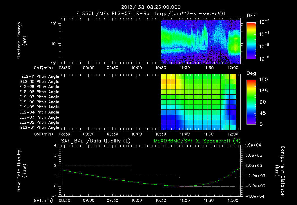The height and width of the screenshot is (205, 297).
Task: Click the 10^1 electron energy tick label
Action: 54,43
